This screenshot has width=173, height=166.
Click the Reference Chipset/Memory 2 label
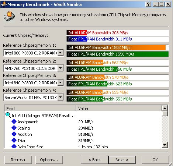click(30, 61)
